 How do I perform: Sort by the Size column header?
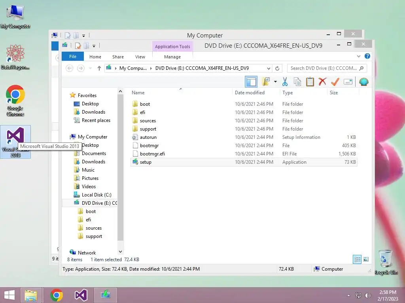(x=334, y=92)
